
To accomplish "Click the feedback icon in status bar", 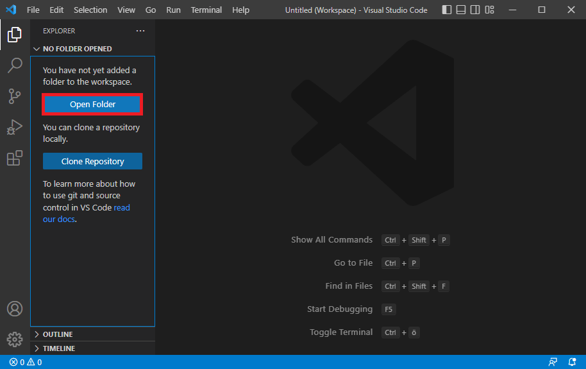I will [553, 362].
